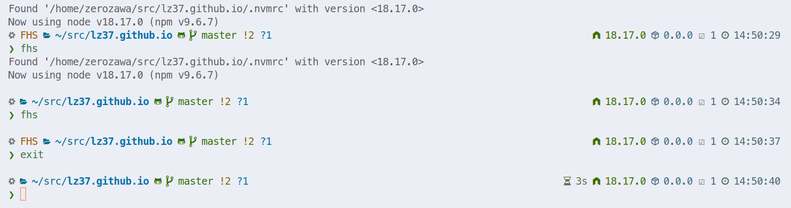791x208 pixels.
Task: Click the orange FHS label on the 14:50:37 line
Action: click(x=29, y=142)
